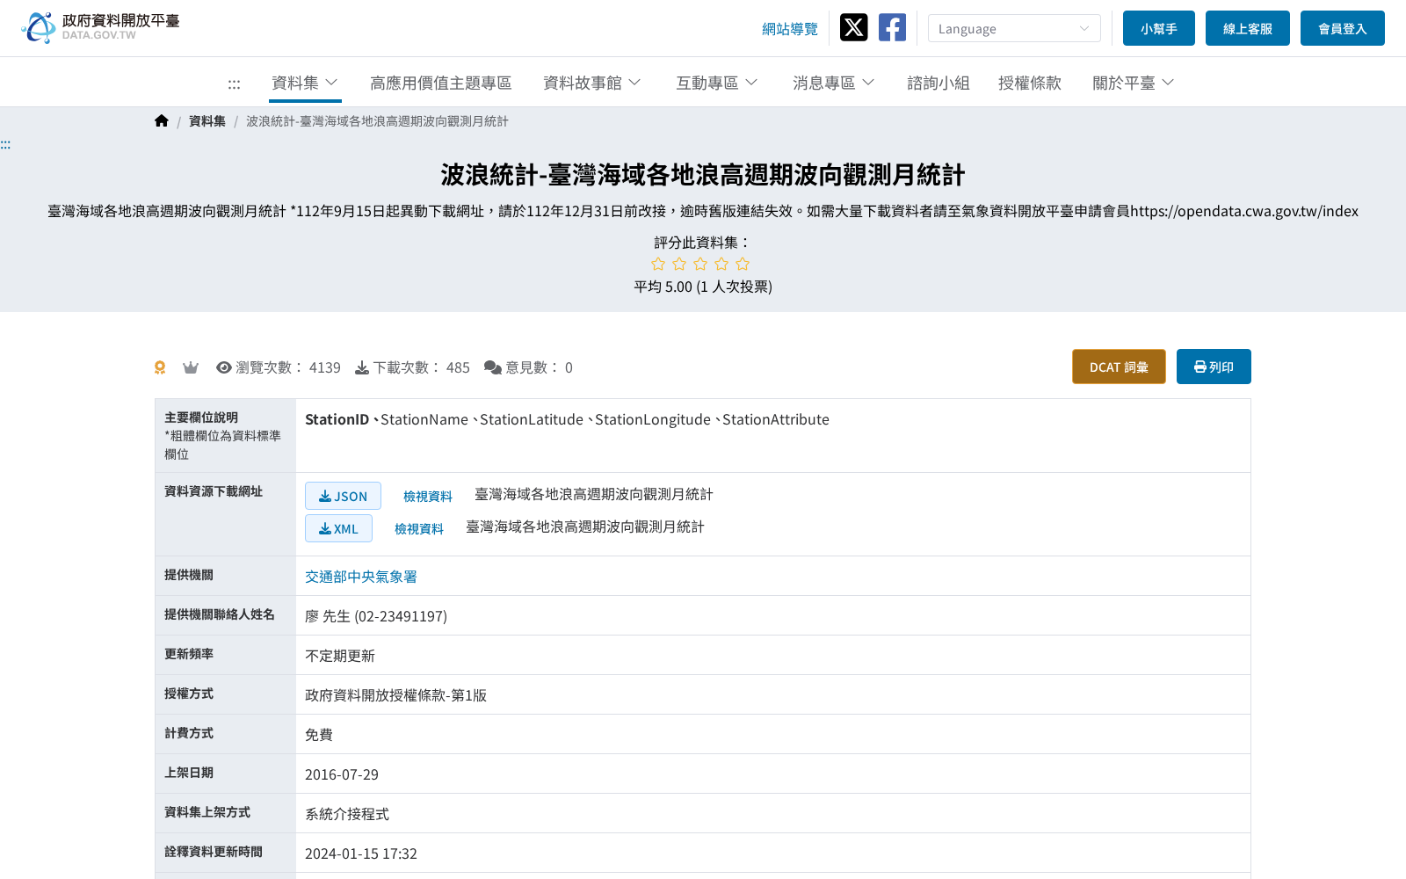The height and width of the screenshot is (879, 1406).
Task: Open 諮詢小組 menu item
Action: (x=939, y=83)
